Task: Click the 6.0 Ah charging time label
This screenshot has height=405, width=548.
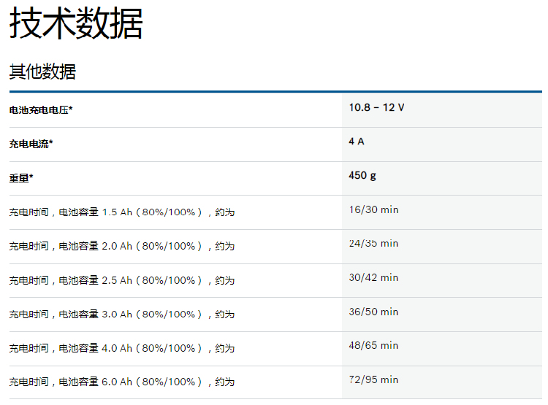Action: [121, 382]
